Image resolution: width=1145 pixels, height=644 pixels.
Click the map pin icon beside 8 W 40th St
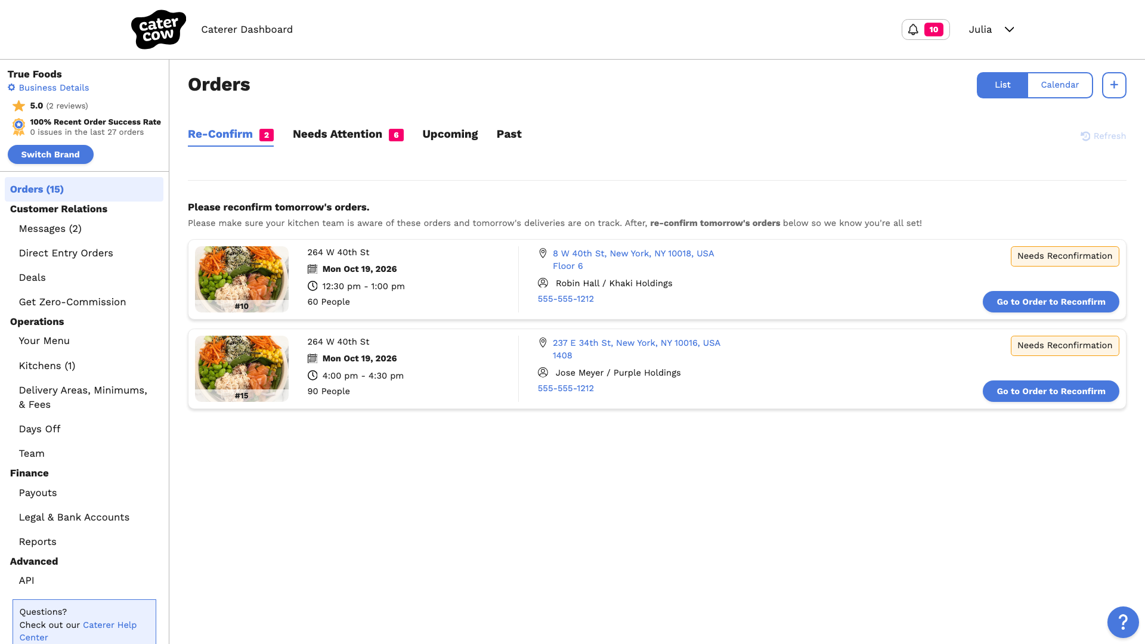pos(542,253)
